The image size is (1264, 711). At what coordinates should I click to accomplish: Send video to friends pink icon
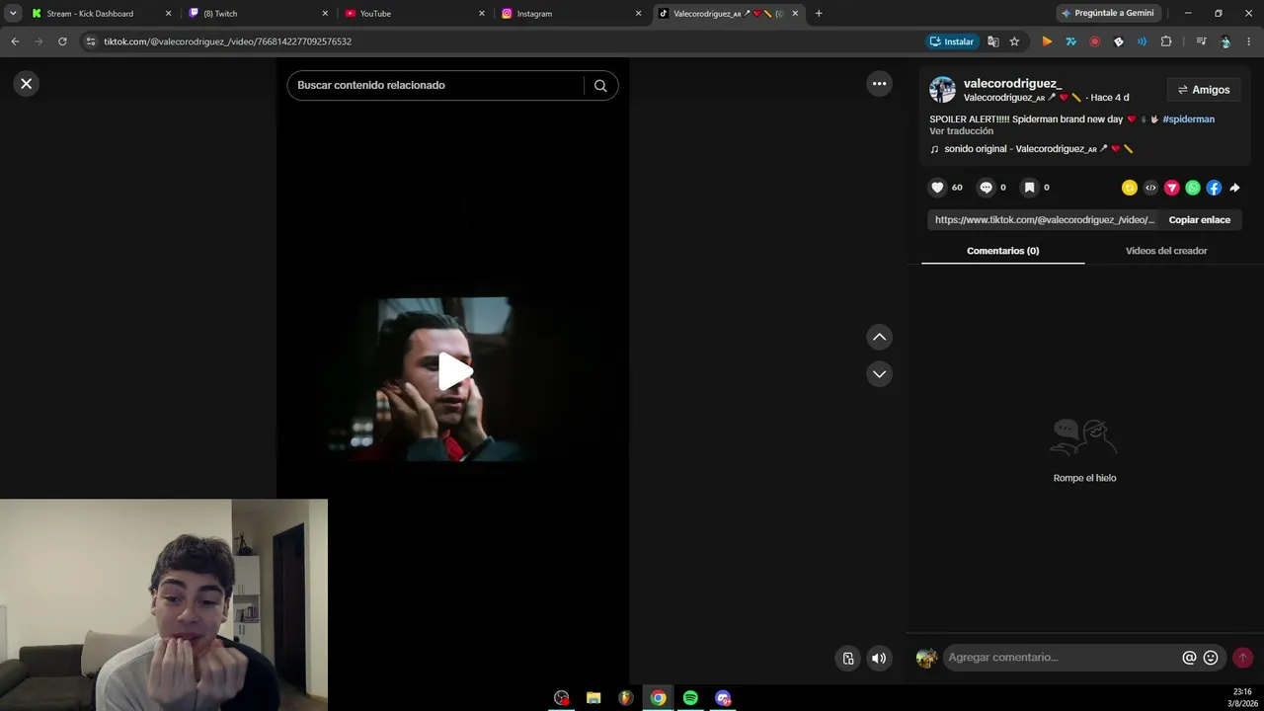pos(1172,188)
